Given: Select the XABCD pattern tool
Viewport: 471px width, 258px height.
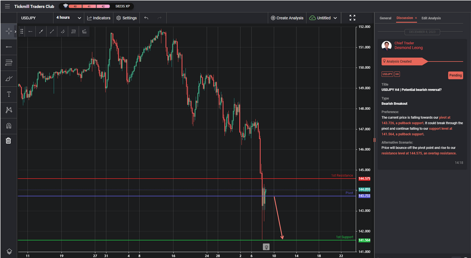Looking at the screenshot, I should coord(9,110).
